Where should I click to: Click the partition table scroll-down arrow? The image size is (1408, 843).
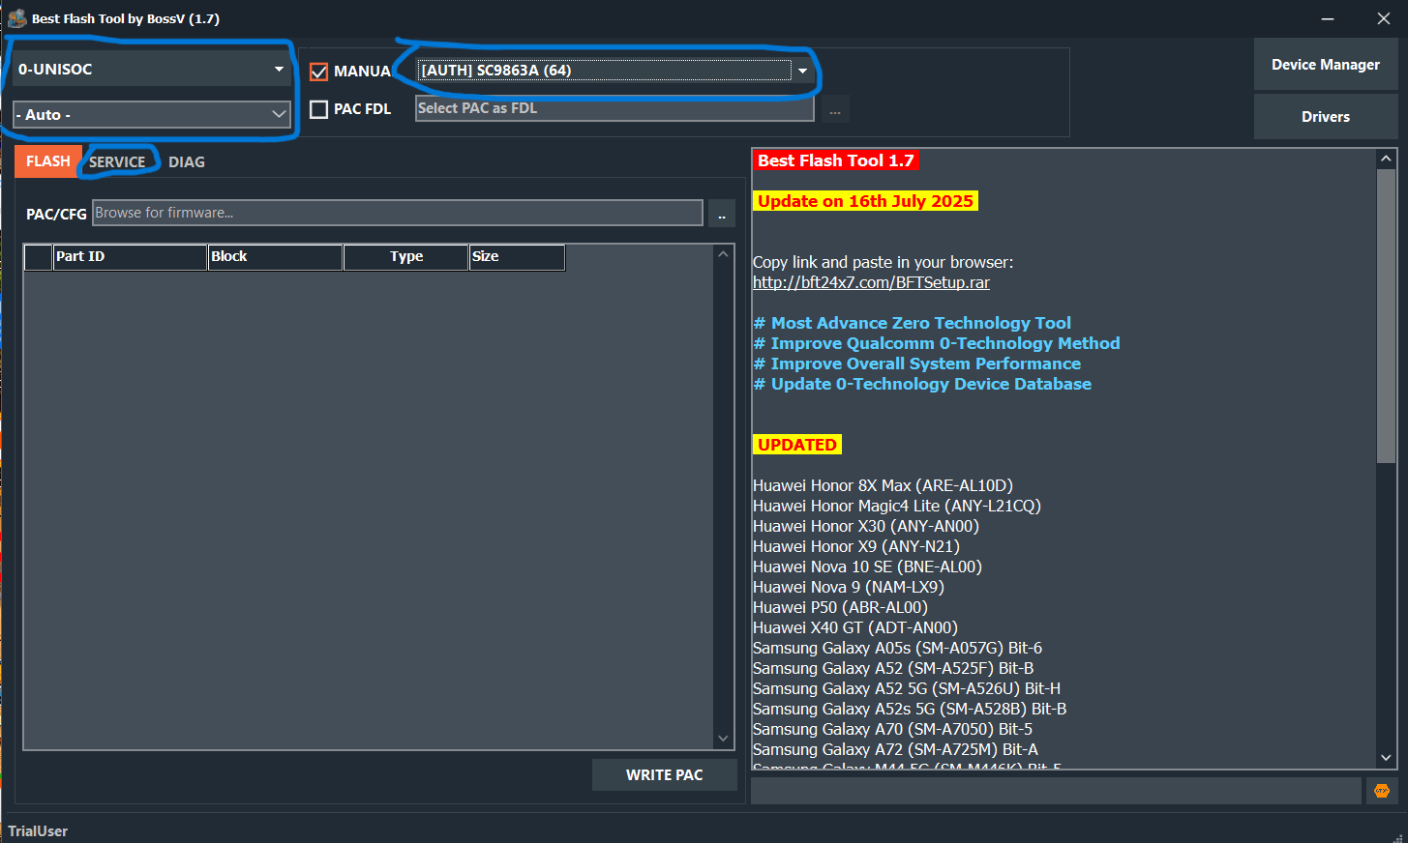click(x=723, y=739)
